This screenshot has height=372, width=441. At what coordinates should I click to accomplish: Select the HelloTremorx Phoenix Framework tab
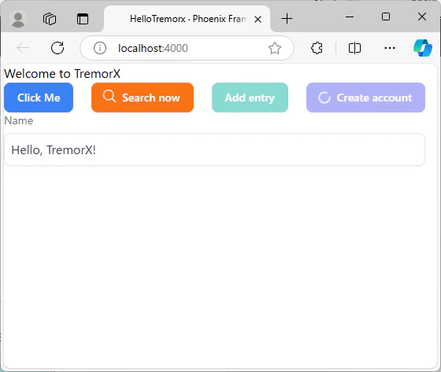187,19
